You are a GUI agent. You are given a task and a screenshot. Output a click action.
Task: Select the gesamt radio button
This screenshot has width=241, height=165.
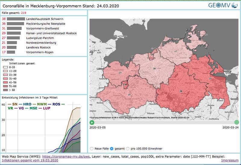112,148
